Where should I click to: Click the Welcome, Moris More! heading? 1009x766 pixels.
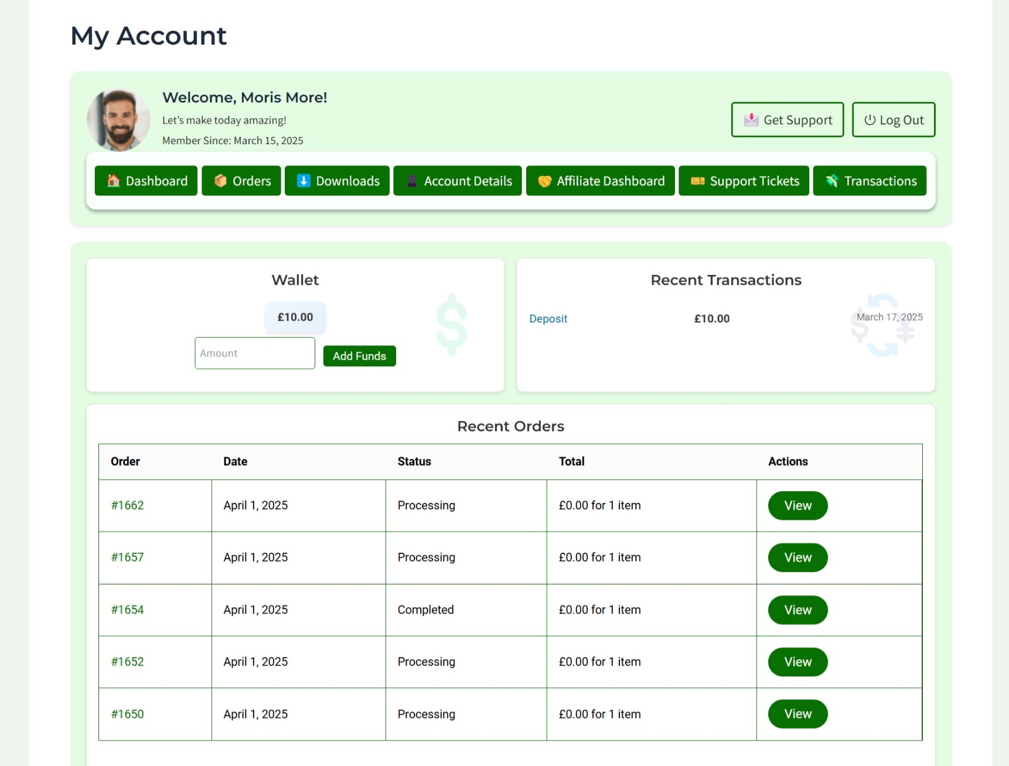tap(244, 97)
